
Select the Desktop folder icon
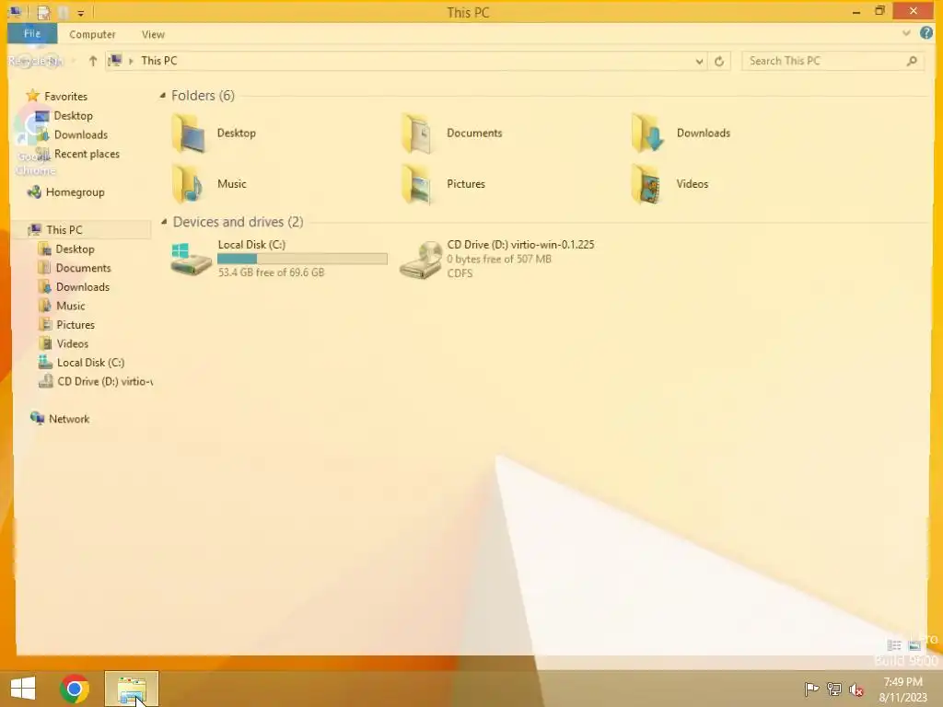coord(188,133)
